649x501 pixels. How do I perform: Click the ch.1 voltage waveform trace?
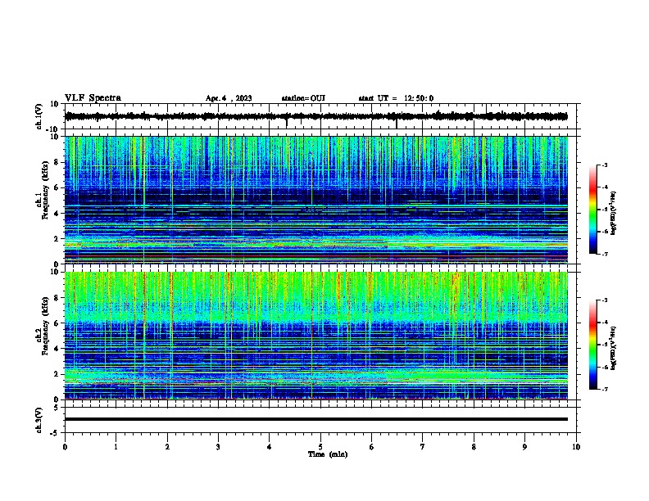coord(315,116)
